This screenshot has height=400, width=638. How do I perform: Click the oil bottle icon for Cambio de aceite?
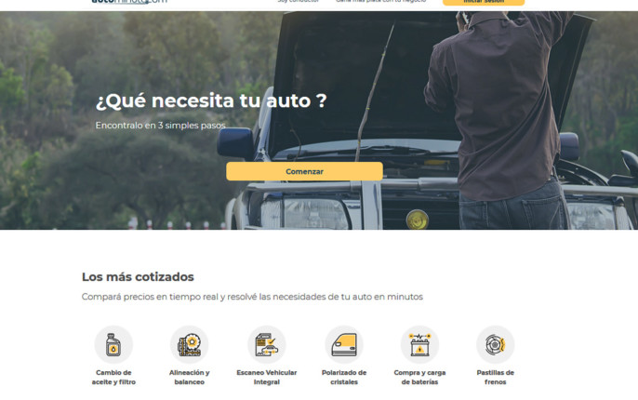[x=113, y=344]
